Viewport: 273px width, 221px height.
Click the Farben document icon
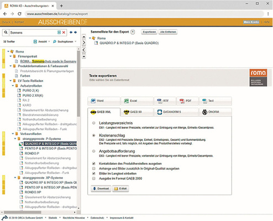[17, 76]
